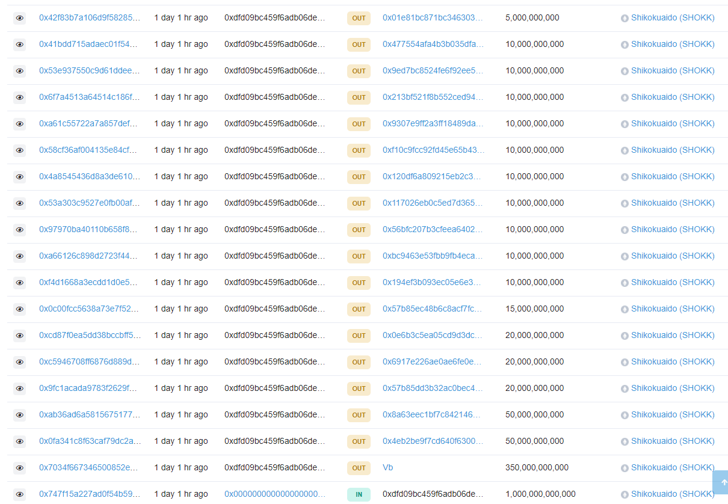This screenshot has width=728, height=504.
Task: Open recipient address 0x9307e9ff2a3ff18489da
Action: [433, 124]
